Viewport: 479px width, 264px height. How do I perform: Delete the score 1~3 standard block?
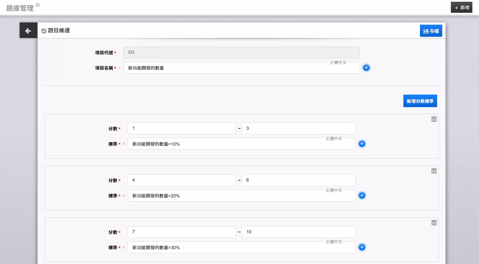click(434, 119)
